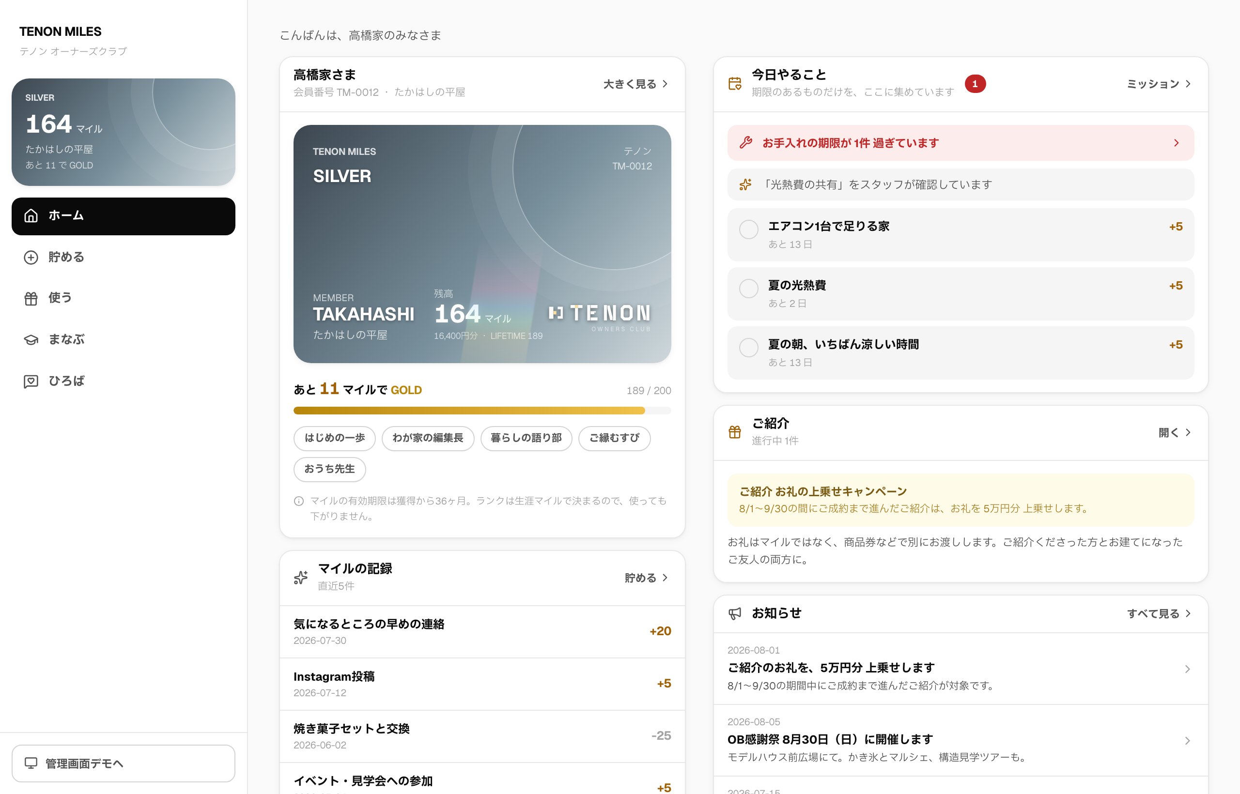The image size is (1240, 794).
Task: Open chevron on OB感謝祭 news item
Action: 1187,740
